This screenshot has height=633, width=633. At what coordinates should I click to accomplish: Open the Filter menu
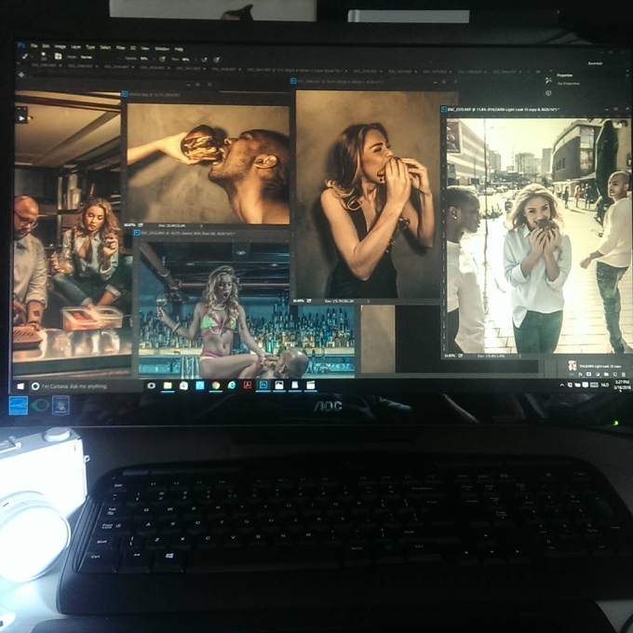pyautogui.click(x=121, y=47)
